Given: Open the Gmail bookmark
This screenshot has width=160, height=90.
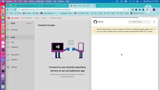Looking at the screenshot, I should [18, 13].
